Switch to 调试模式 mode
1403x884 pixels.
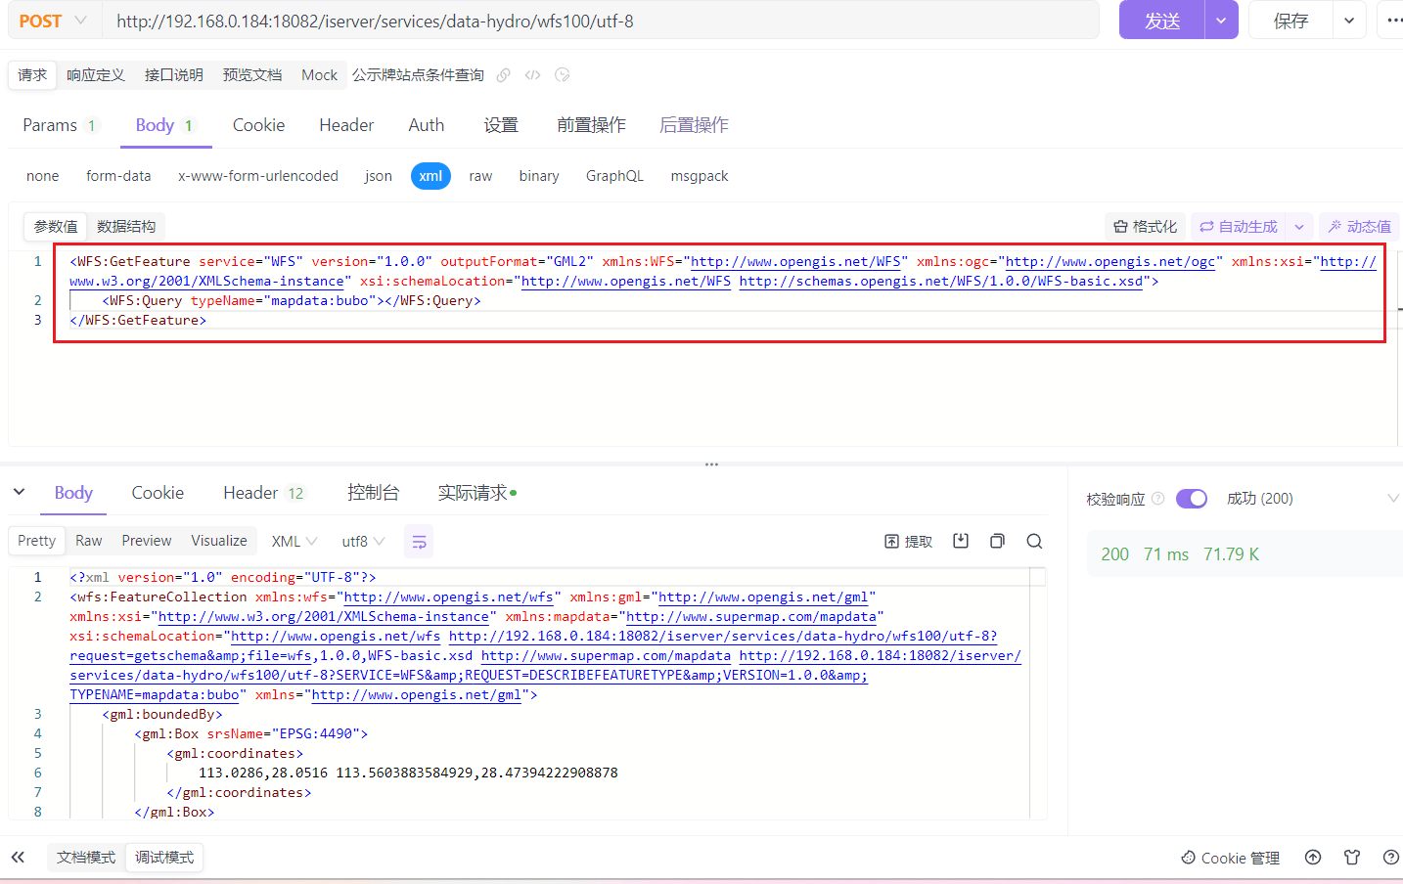pos(163,857)
